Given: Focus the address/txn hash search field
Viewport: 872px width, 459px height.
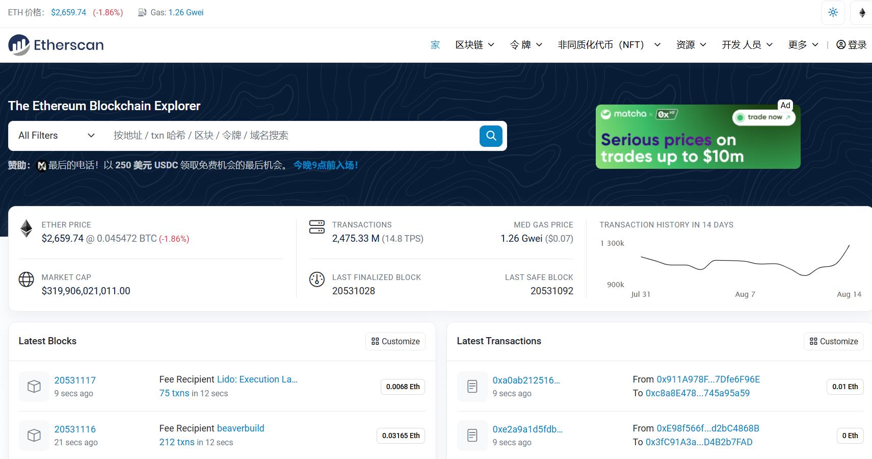Looking at the screenshot, I should (x=293, y=136).
